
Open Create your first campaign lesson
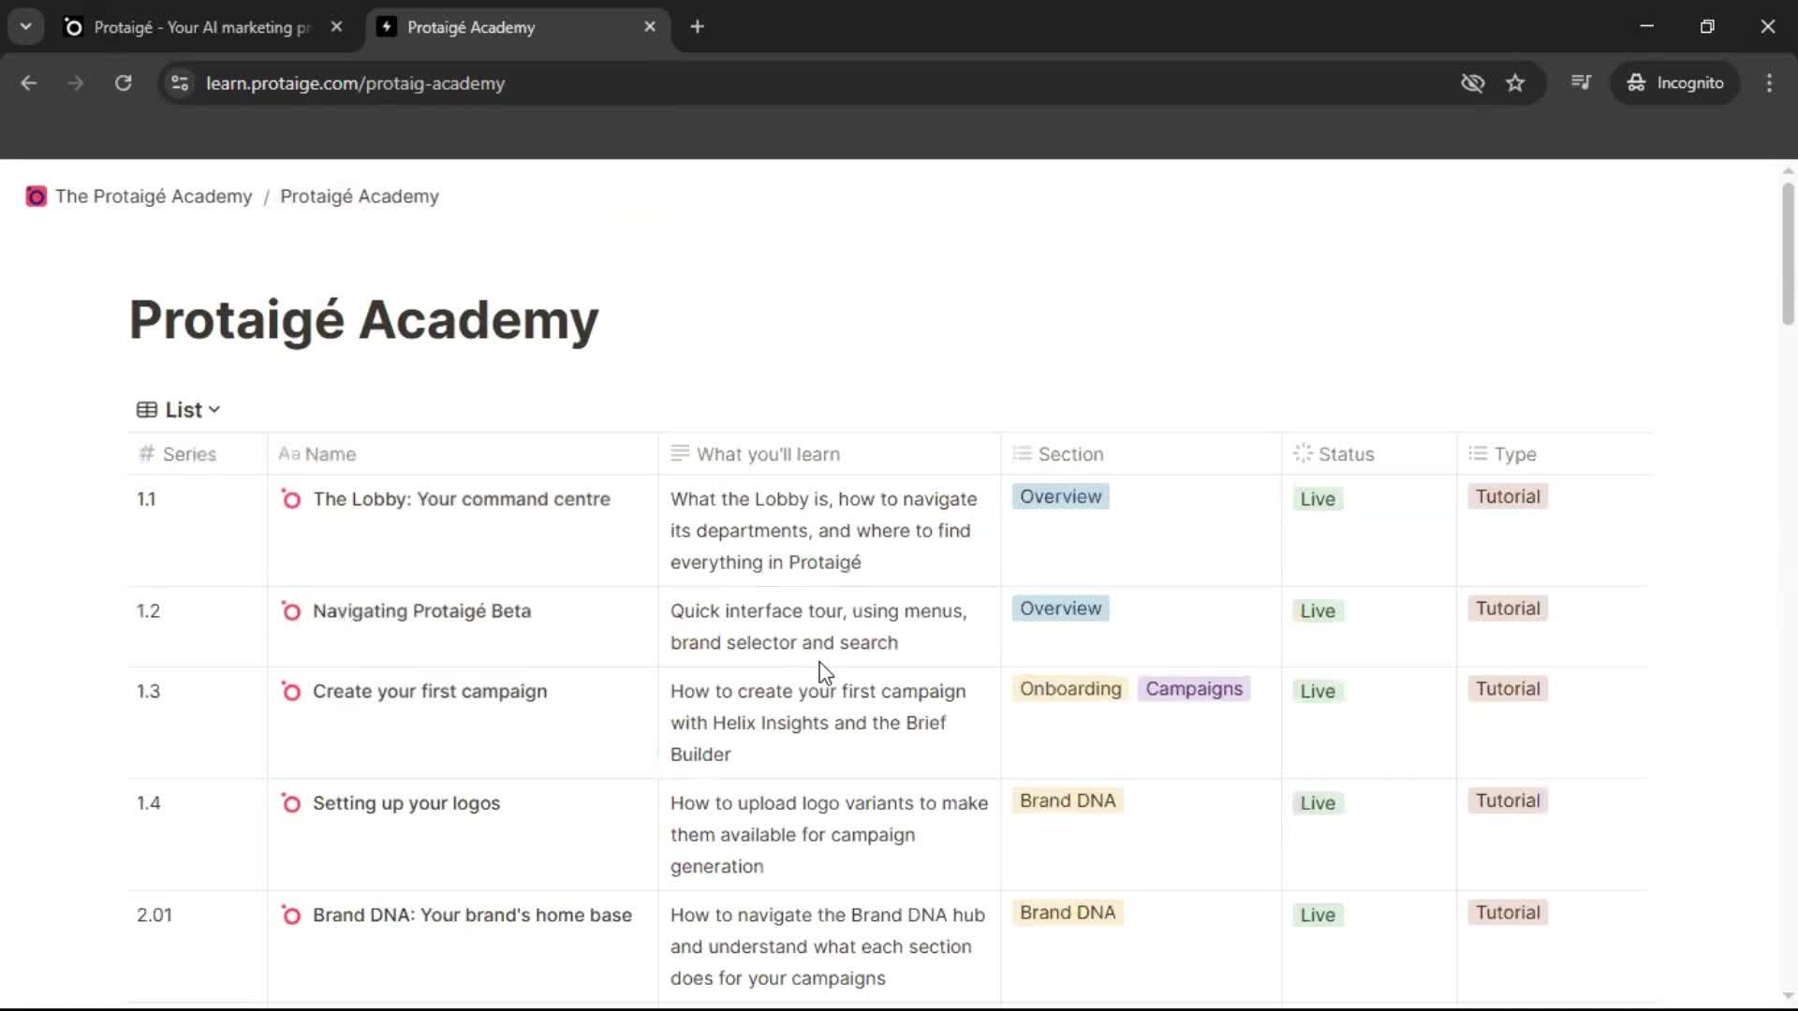(429, 692)
